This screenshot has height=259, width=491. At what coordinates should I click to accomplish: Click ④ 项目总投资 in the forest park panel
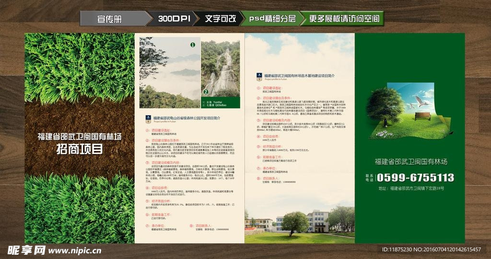(x=157, y=188)
